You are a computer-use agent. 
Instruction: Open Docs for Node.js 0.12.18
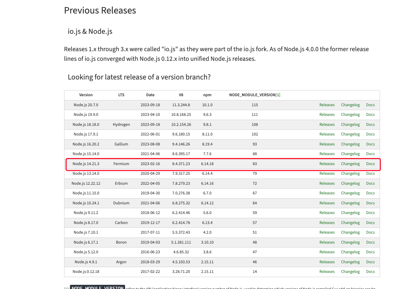(370, 272)
